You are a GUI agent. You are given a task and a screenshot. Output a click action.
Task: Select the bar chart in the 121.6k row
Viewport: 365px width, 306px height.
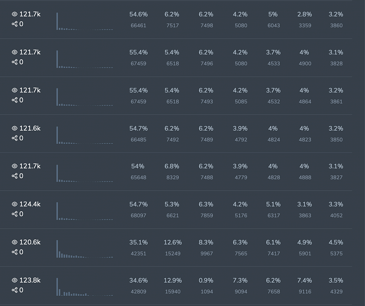point(85,135)
